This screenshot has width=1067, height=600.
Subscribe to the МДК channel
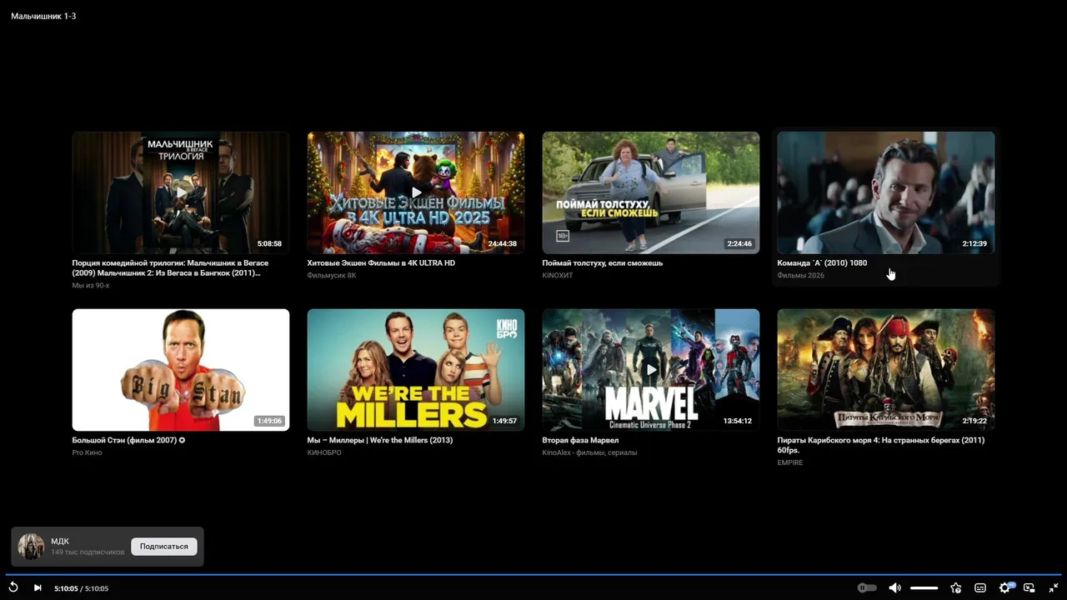coord(164,547)
